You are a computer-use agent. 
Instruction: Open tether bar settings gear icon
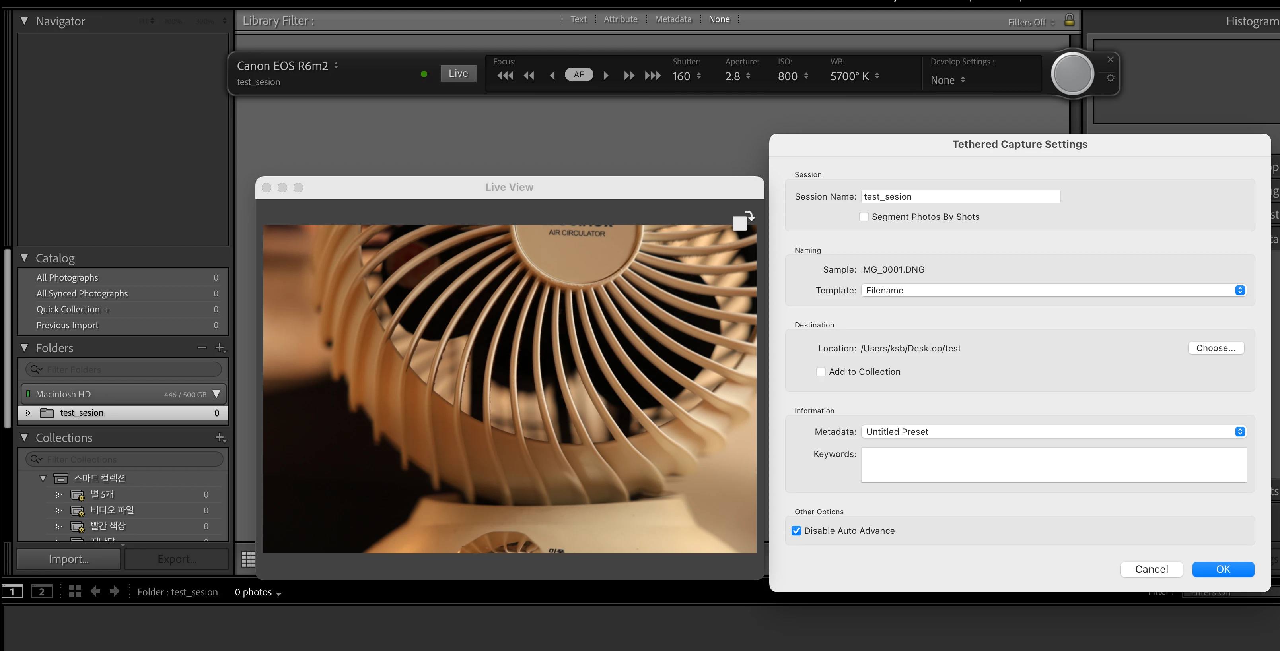pyautogui.click(x=1110, y=78)
